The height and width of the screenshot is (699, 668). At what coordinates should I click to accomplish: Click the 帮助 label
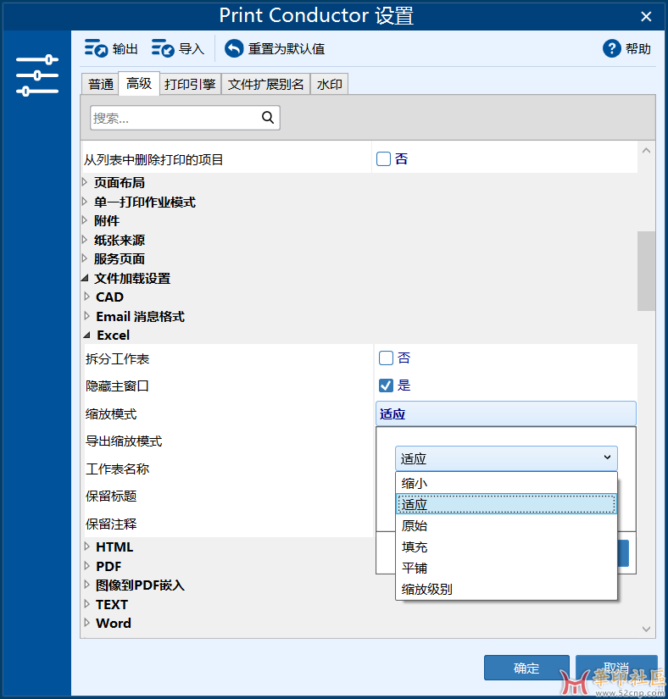[637, 48]
